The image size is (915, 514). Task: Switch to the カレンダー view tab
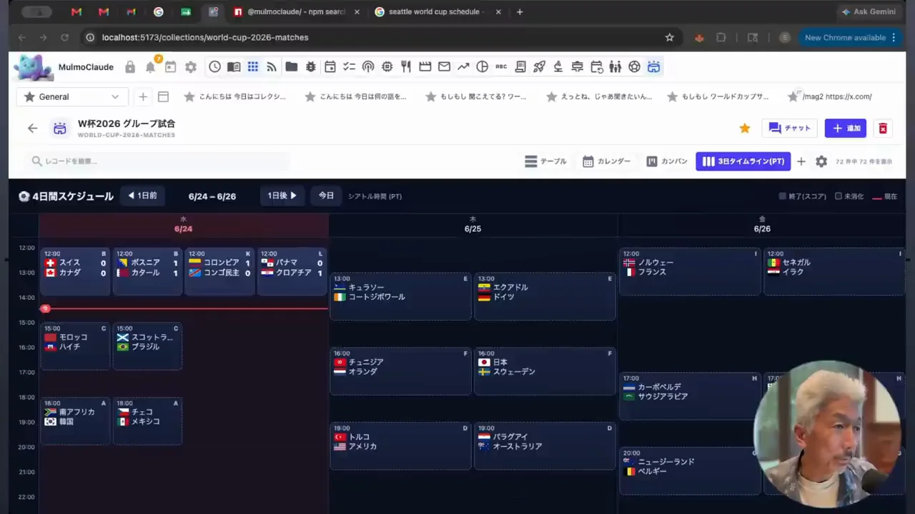point(606,161)
